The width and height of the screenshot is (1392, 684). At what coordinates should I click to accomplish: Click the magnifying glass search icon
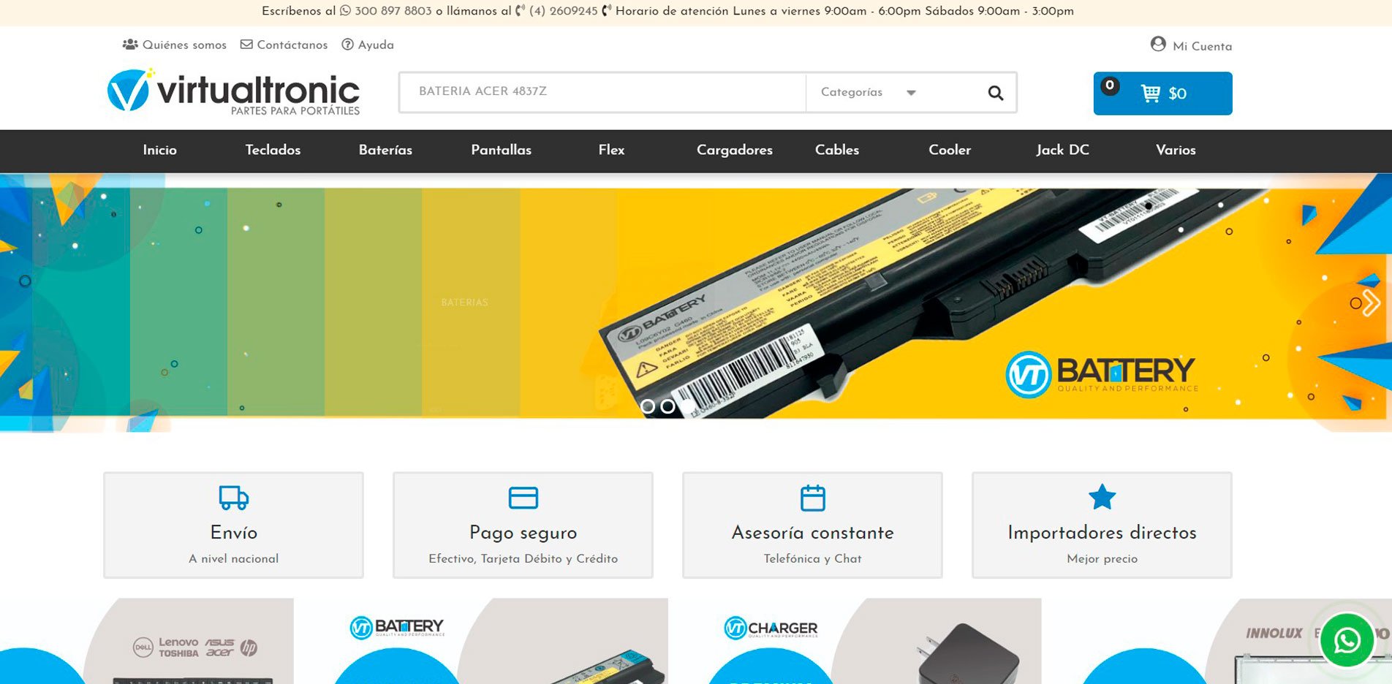coord(995,93)
